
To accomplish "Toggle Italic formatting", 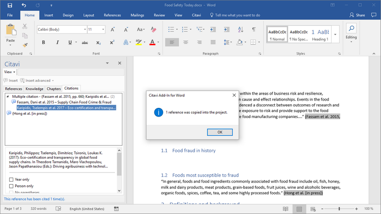I will tap(57, 43).
